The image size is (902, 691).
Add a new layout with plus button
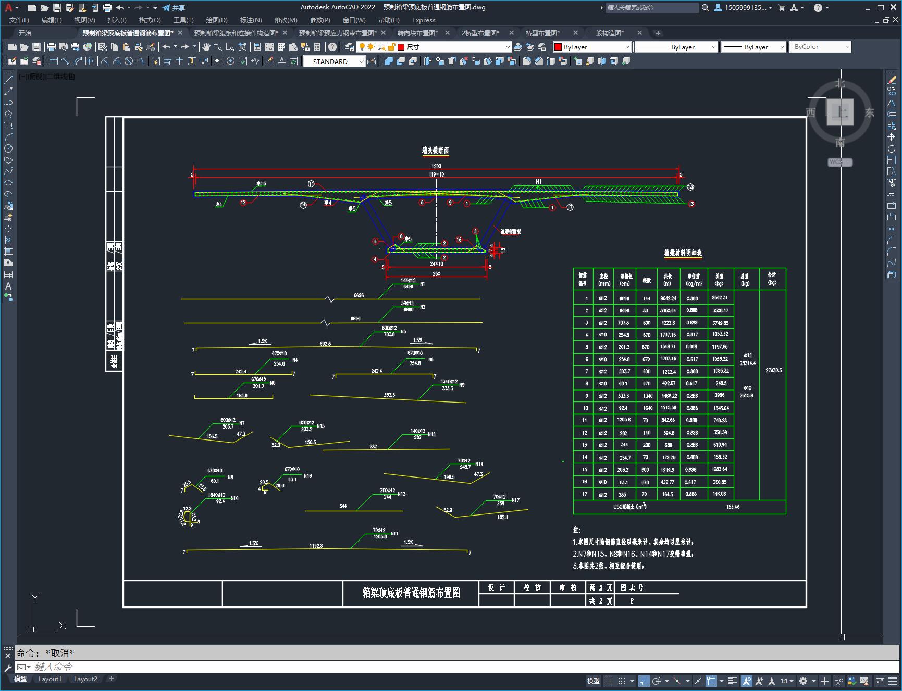click(111, 679)
